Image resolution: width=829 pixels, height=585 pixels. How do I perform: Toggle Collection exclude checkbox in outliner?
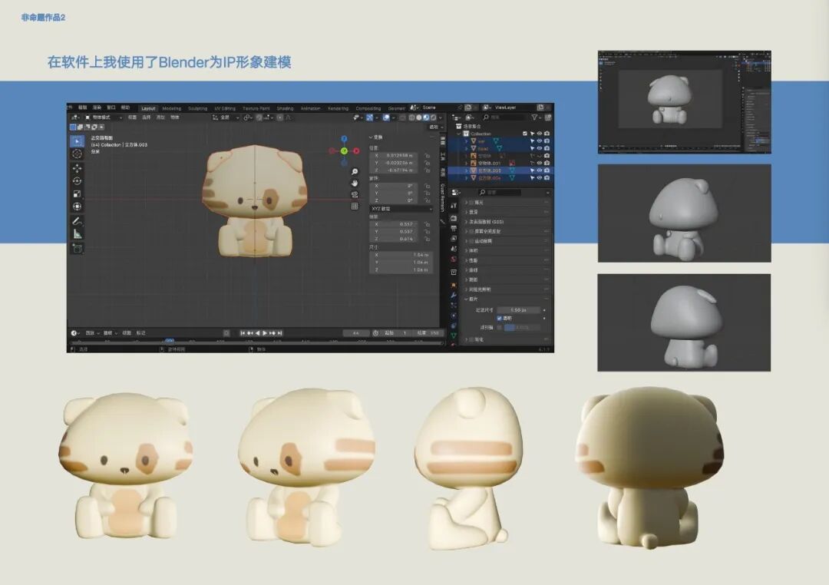524,134
